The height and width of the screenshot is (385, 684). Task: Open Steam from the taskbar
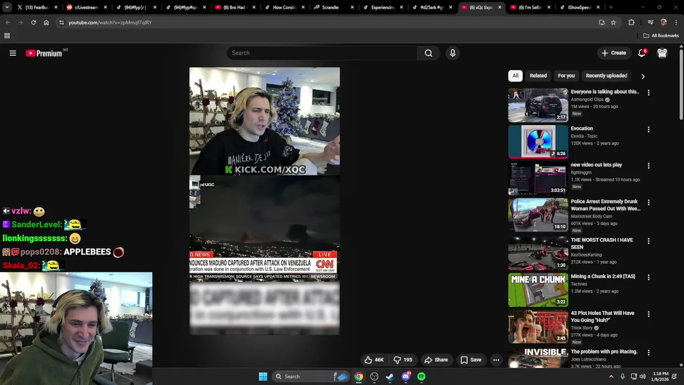coord(390,376)
